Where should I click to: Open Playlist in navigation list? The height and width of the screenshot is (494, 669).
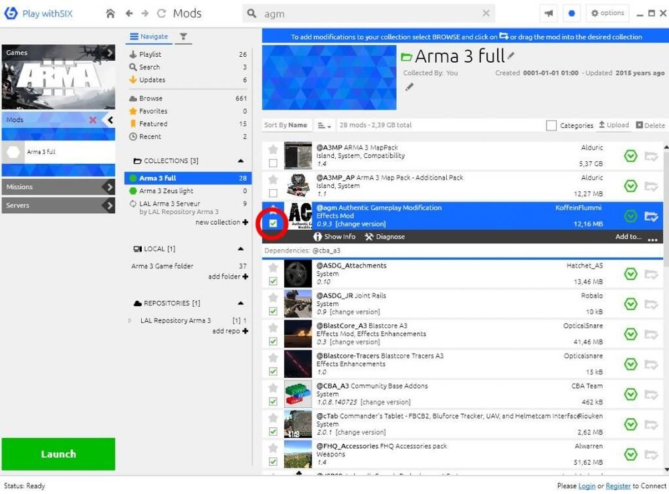coord(188,54)
